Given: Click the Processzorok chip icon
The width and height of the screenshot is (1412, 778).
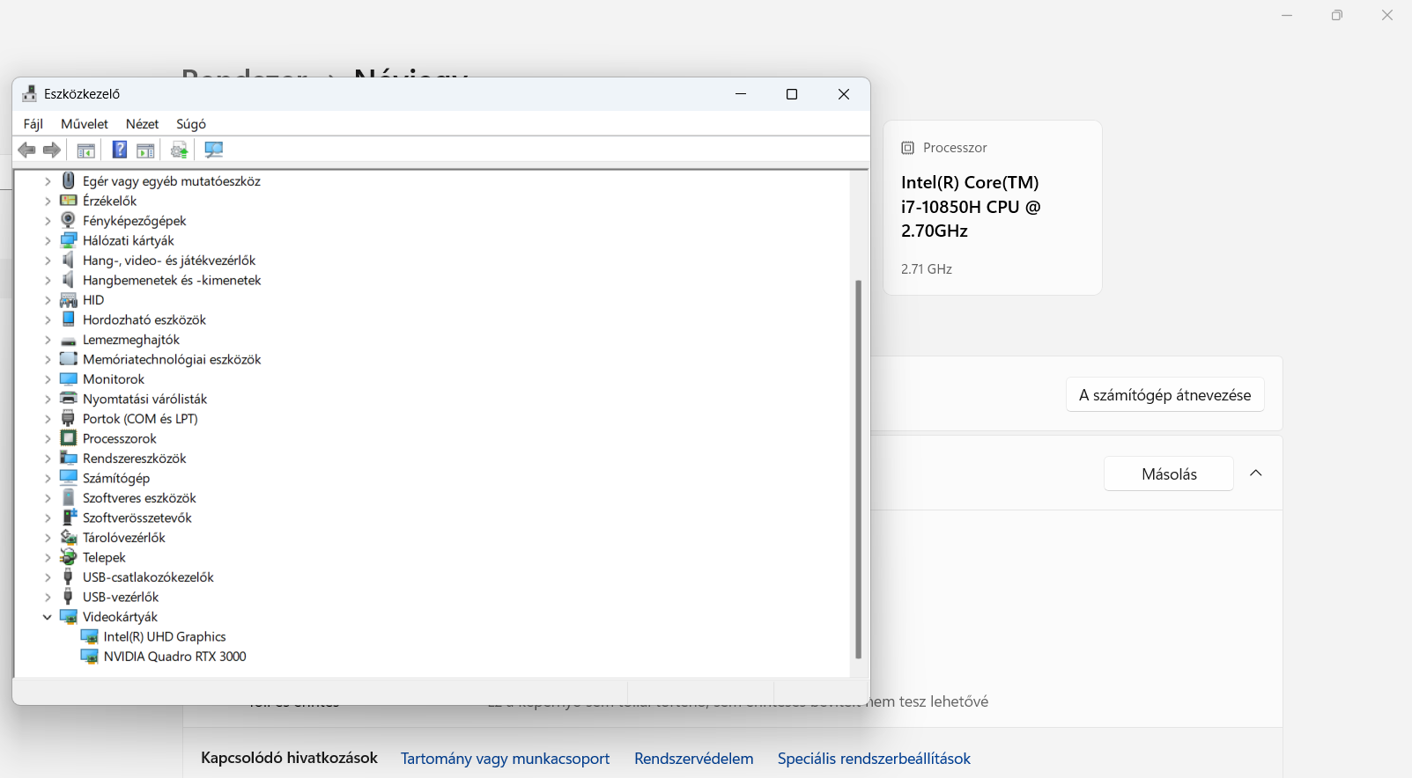Looking at the screenshot, I should (x=69, y=438).
